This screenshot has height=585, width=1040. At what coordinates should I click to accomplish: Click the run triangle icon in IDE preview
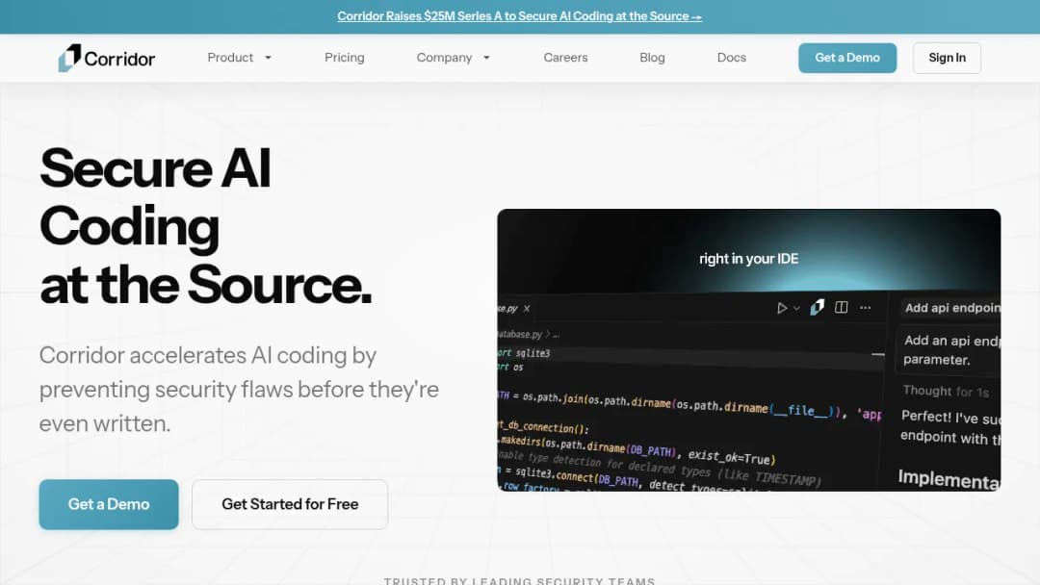[782, 308]
